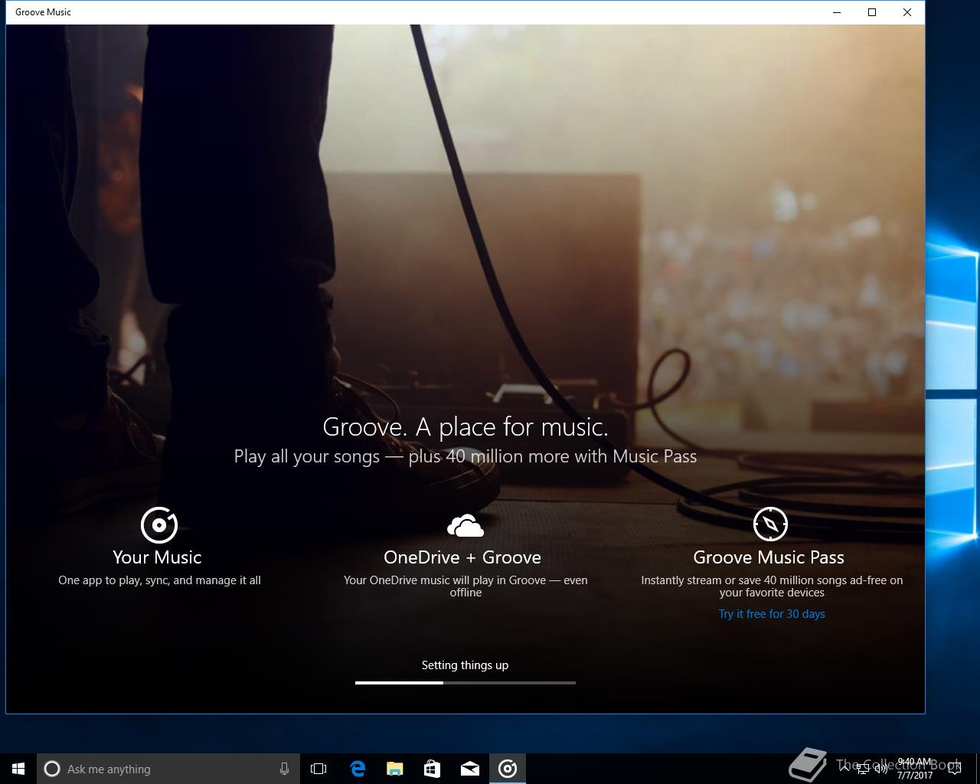The image size is (980, 784).
Task: Click the 'Groove. A place for music.' title
Action: 465,426
